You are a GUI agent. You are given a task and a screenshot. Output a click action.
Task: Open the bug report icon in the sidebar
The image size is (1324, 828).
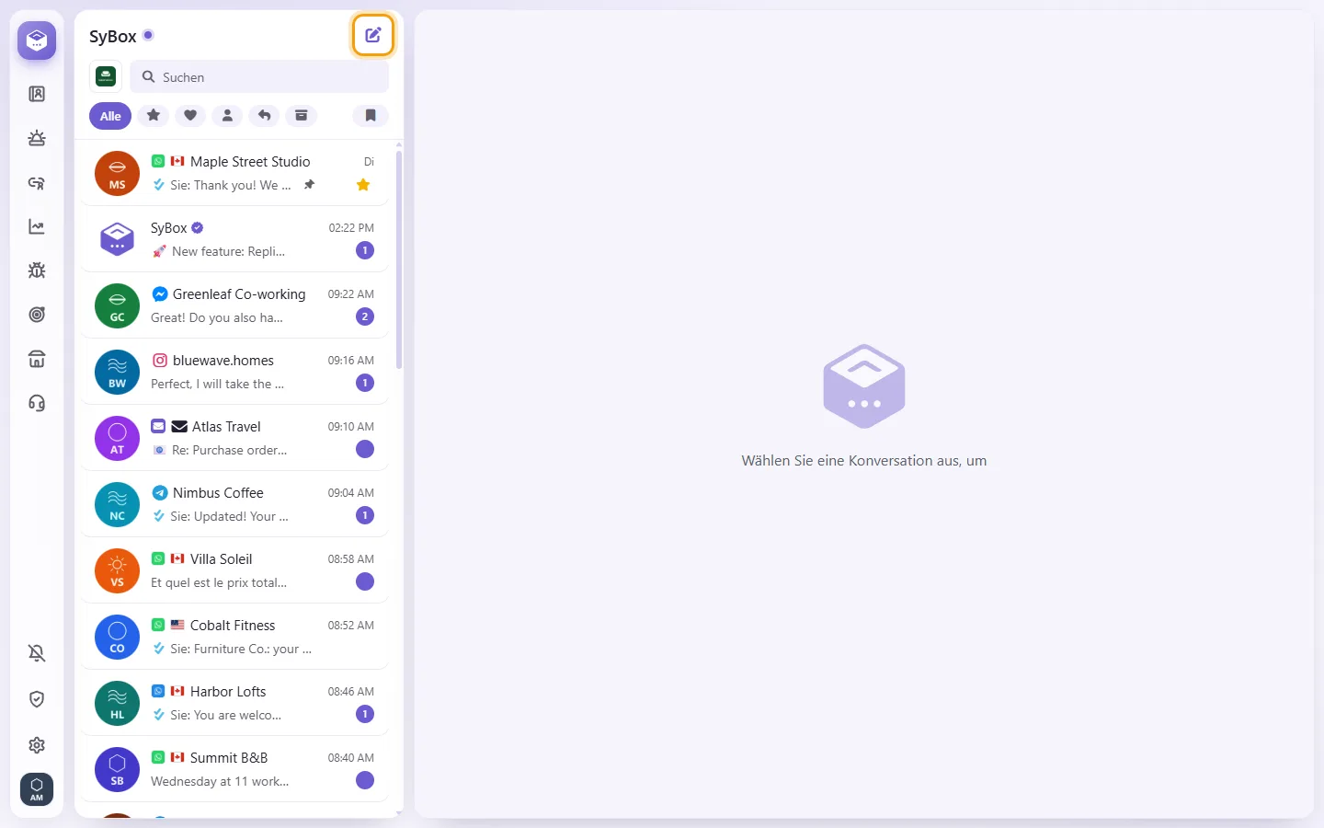point(37,270)
